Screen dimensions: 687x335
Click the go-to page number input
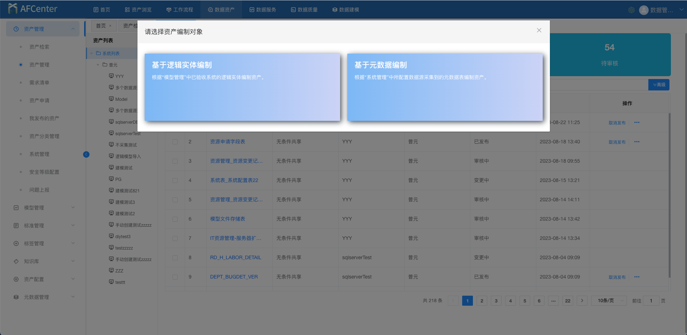tap(651, 301)
